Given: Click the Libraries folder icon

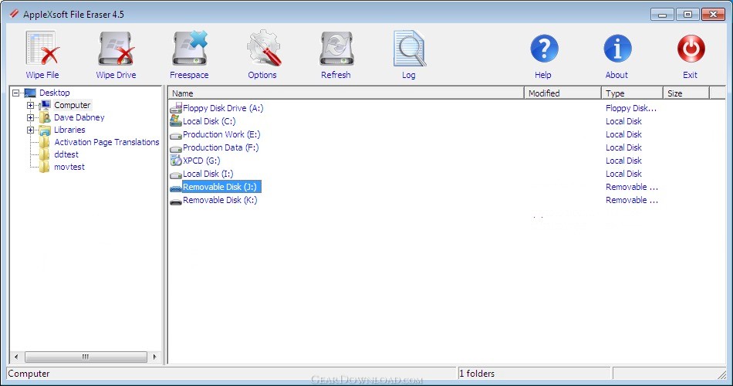Looking at the screenshot, I should pyautogui.click(x=45, y=130).
